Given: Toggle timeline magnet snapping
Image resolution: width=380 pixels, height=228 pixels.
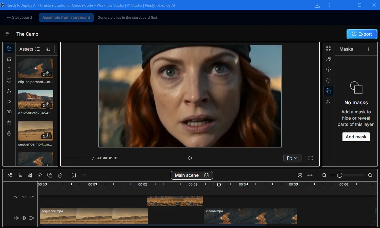Looking at the screenshot, I should coord(300,175).
